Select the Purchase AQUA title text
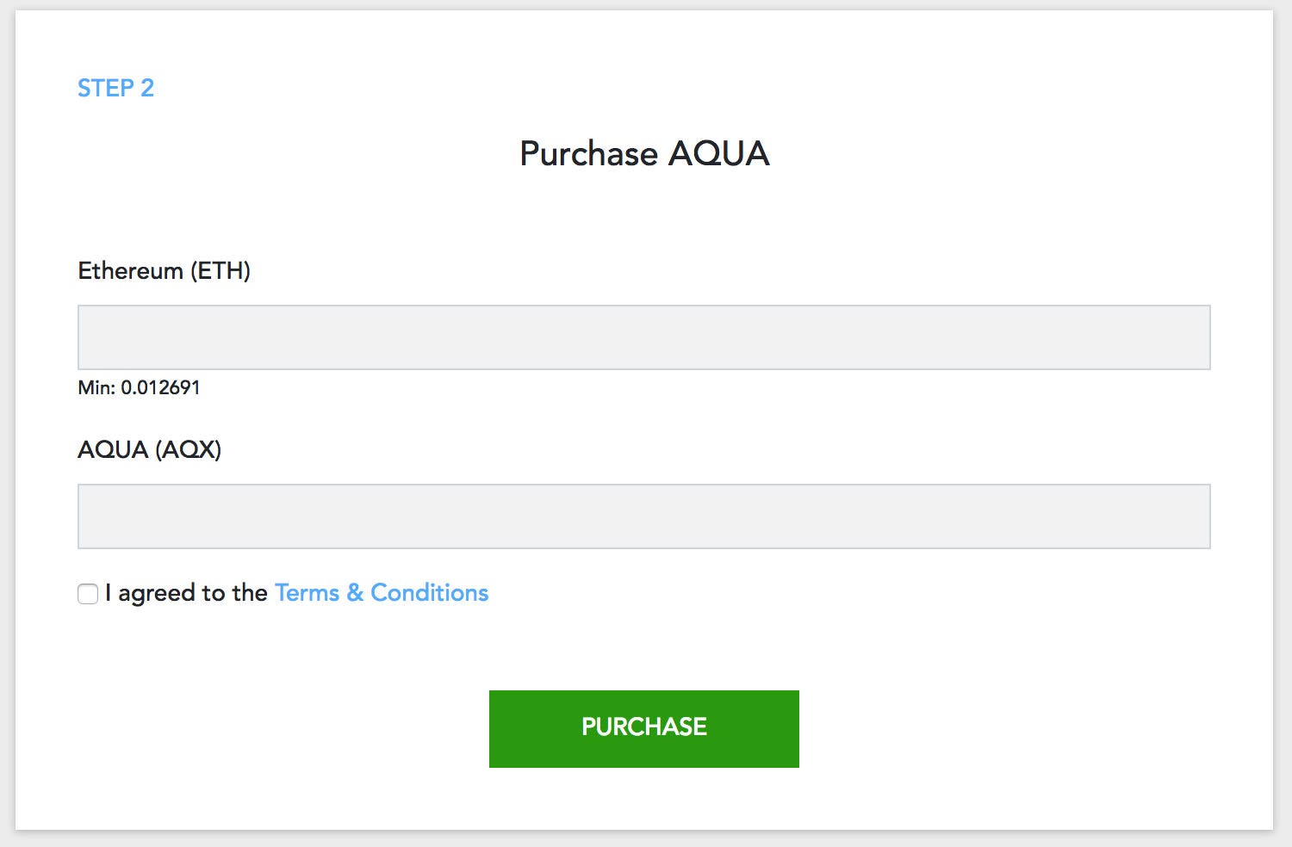This screenshot has width=1292, height=847. [x=644, y=154]
